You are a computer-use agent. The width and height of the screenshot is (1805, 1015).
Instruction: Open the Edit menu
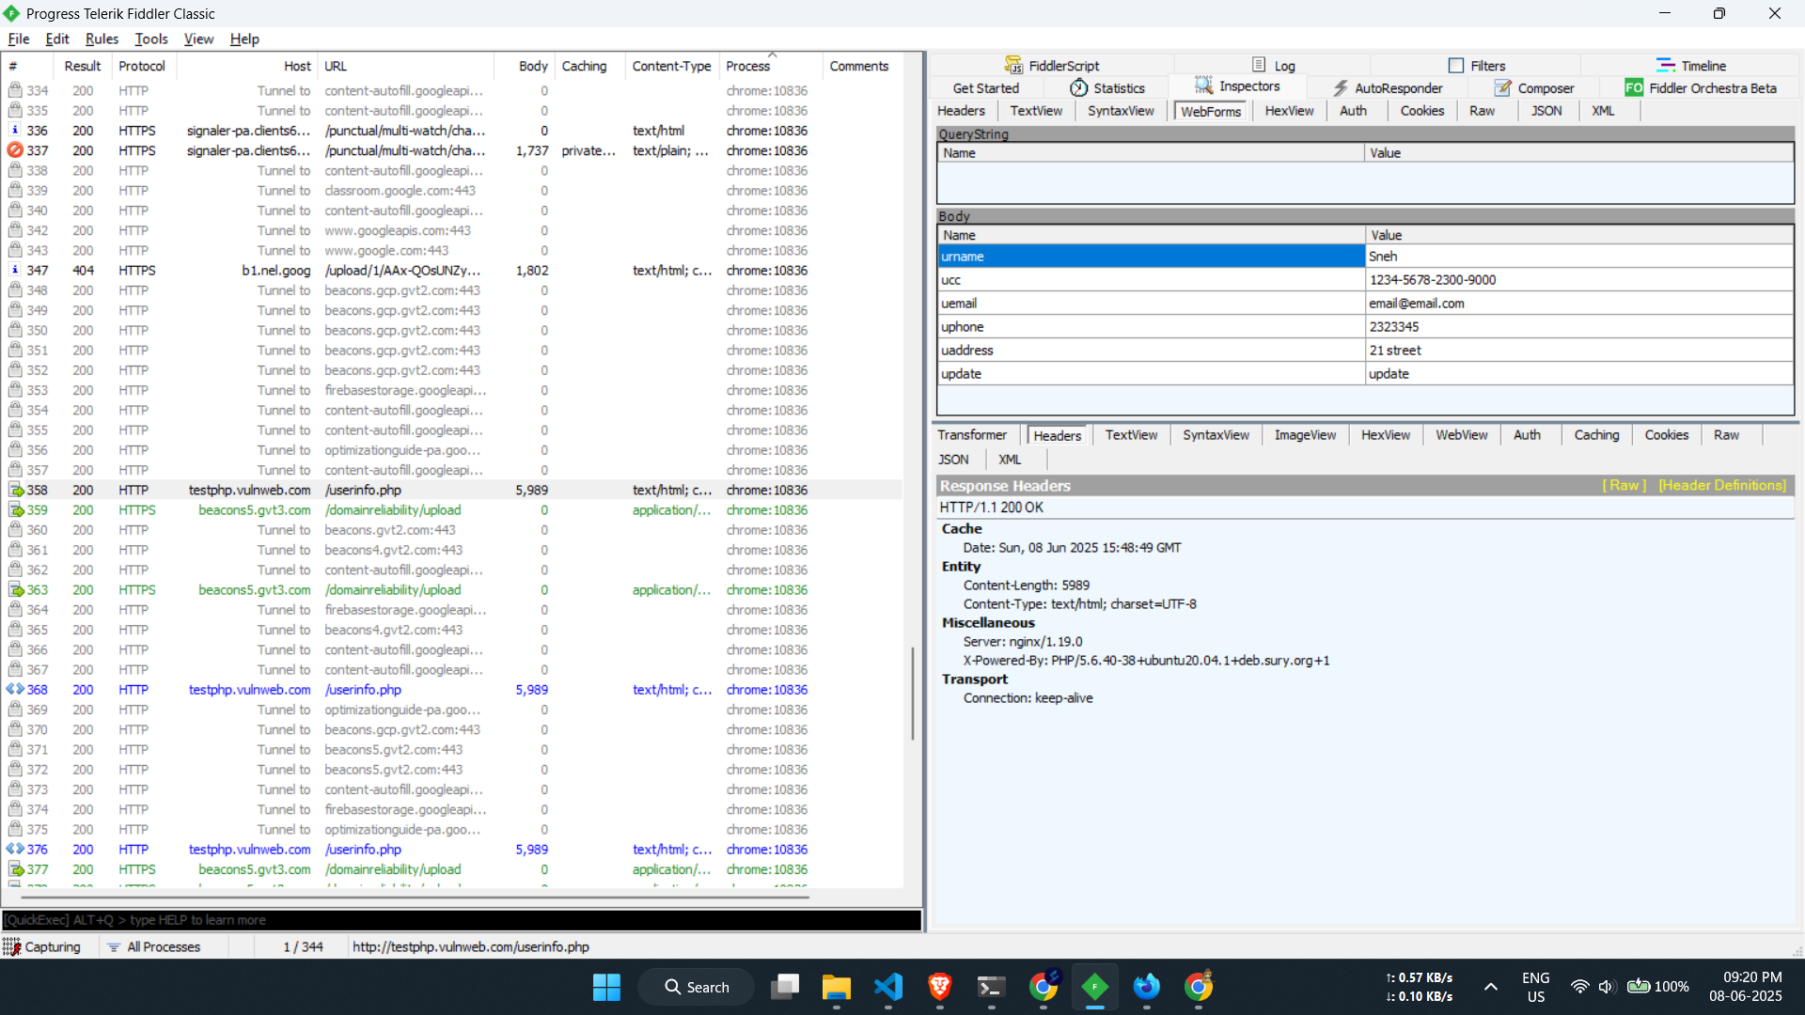[57, 39]
